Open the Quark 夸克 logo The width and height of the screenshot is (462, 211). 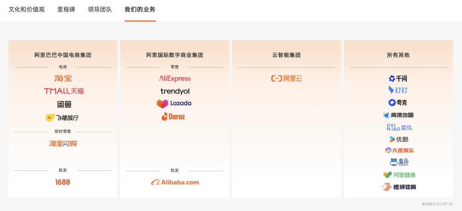click(x=398, y=103)
